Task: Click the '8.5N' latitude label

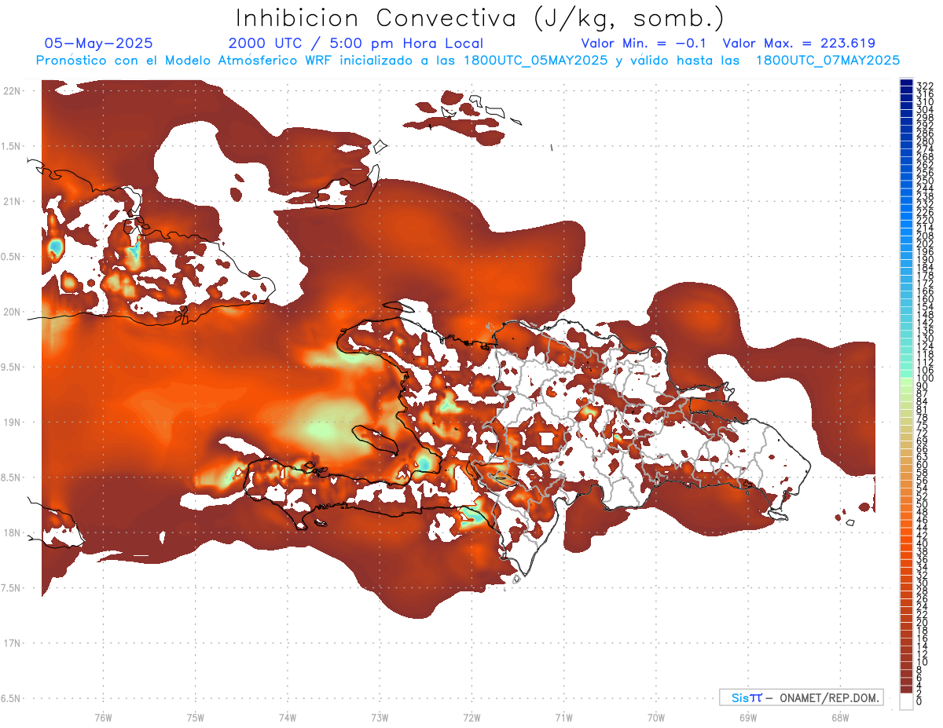Action: (x=12, y=477)
